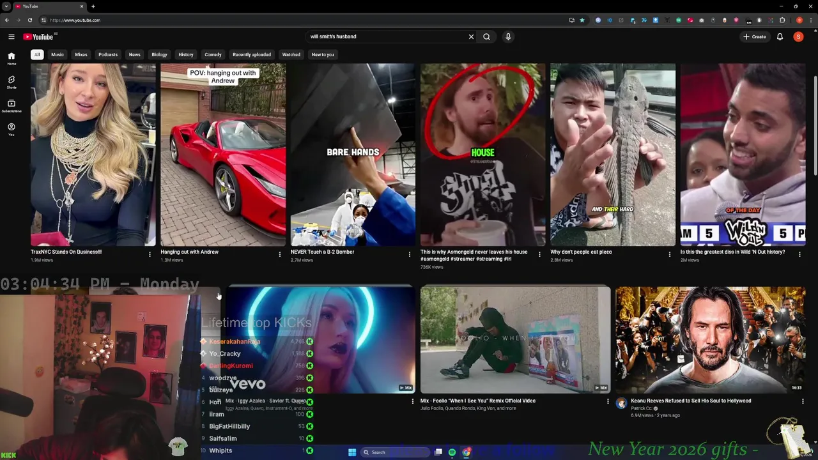Open NEVER Touch a B-2 Bomber thumbnail
818x460 pixels.
pos(353,155)
